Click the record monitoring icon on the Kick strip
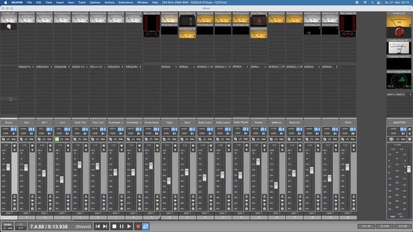 coord(32,200)
